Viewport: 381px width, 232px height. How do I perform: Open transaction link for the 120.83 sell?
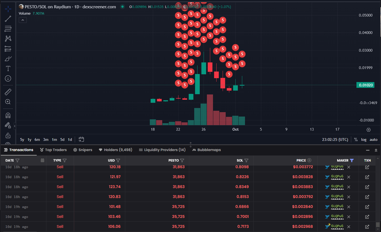click(367, 197)
